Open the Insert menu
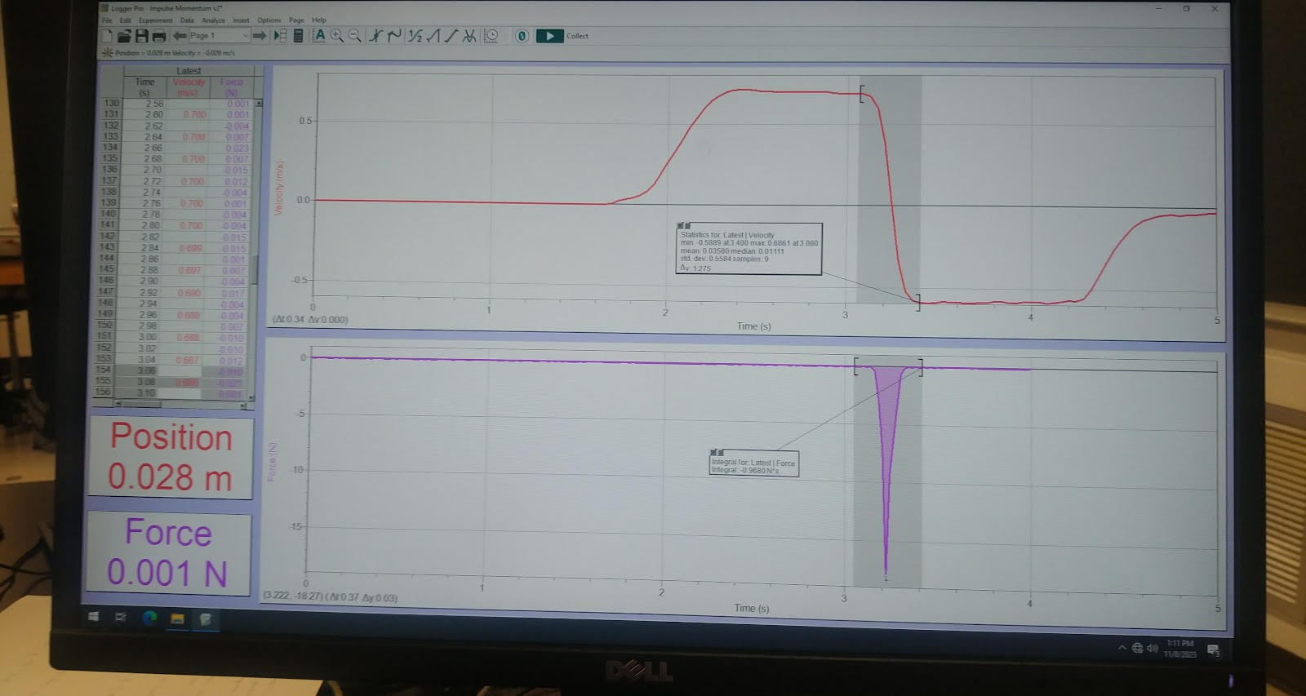The height and width of the screenshot is (696, 1306). pos(241,20)
